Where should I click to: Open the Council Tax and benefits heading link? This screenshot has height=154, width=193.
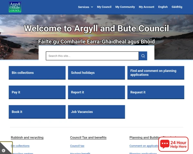pos(88,138)
